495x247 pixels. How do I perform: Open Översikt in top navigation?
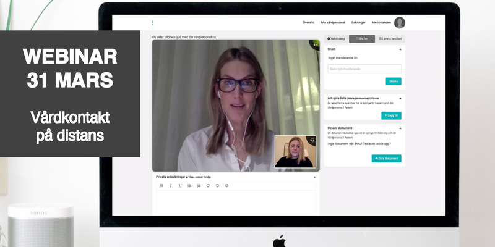point(308,23)
